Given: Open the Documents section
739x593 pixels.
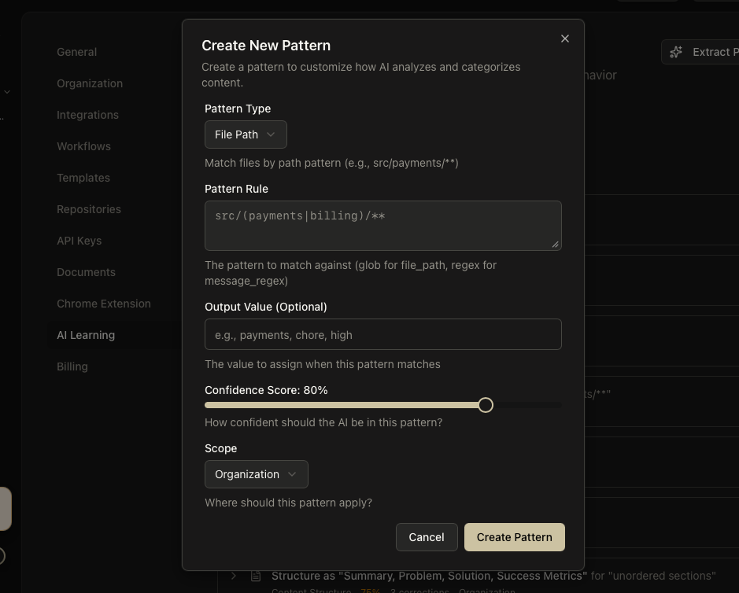Looking at the screenshot, I should coord(86,272).
